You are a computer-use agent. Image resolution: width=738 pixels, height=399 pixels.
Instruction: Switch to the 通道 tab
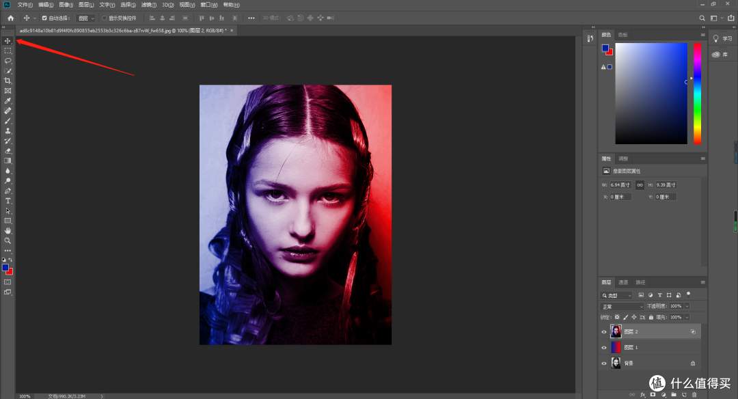(623, 282)
